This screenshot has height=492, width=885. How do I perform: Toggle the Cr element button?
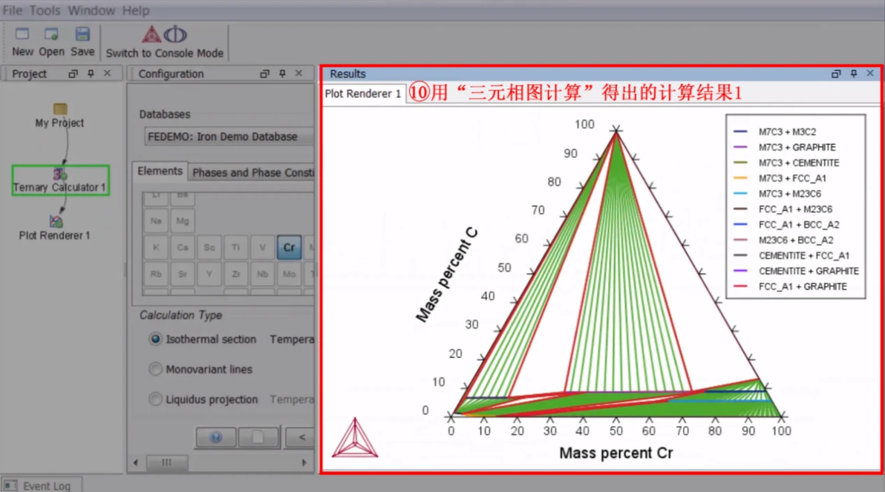pyautogui.click(x=289, y=247)
